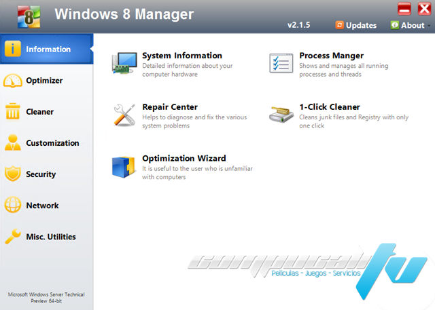Viewport: 435px width, 310px height.
Task: Click the Updates button label
Action: (361, 26)
